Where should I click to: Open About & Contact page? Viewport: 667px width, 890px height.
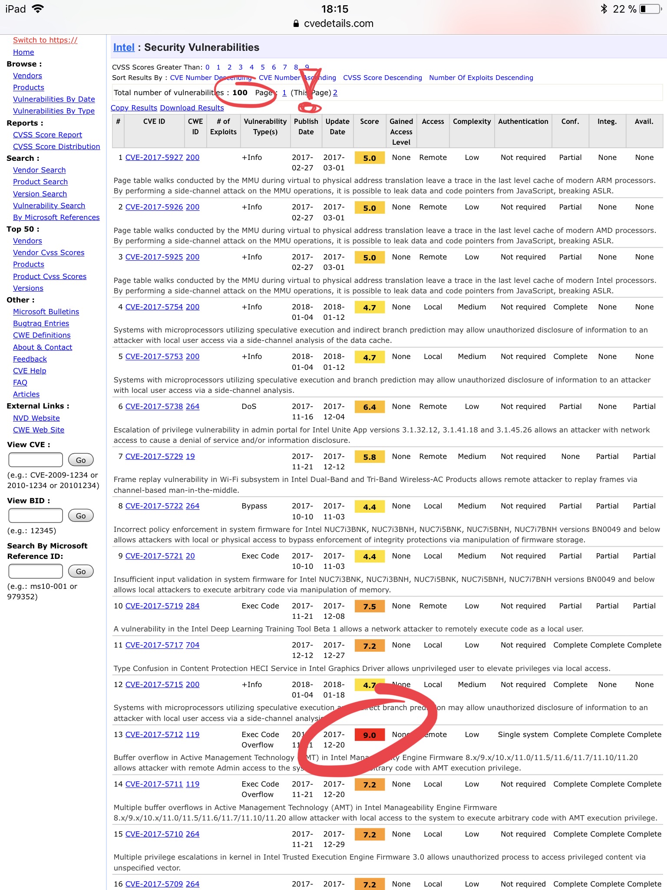43,347
